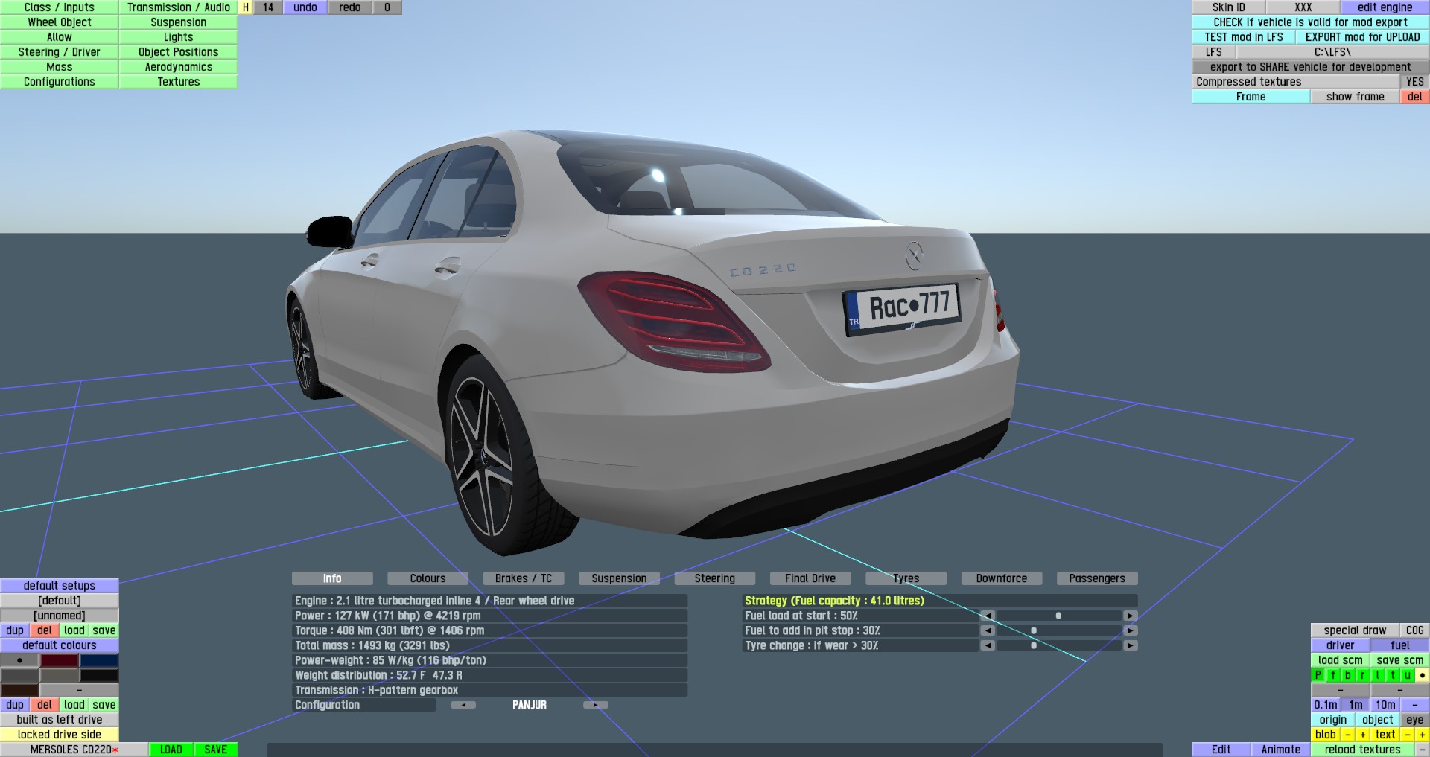Viewport: 1430px width, 757px height.
Task: Open Class / Inputs section
Action: [x=60, y=7]
